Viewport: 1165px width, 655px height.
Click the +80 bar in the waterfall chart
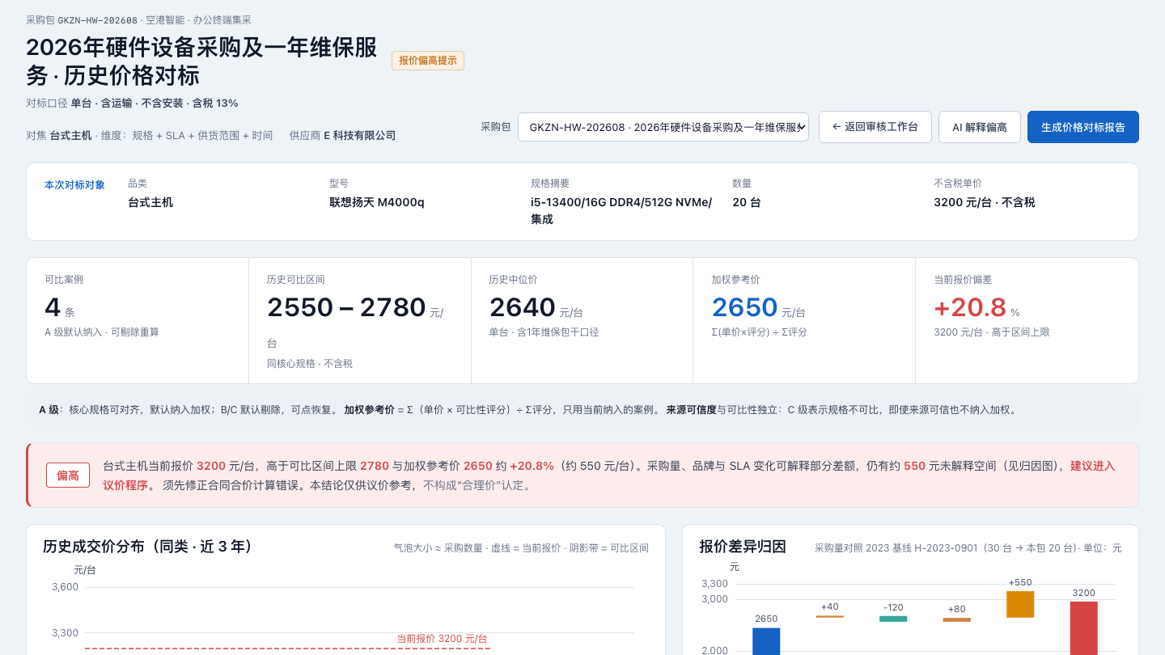[957, 619]
